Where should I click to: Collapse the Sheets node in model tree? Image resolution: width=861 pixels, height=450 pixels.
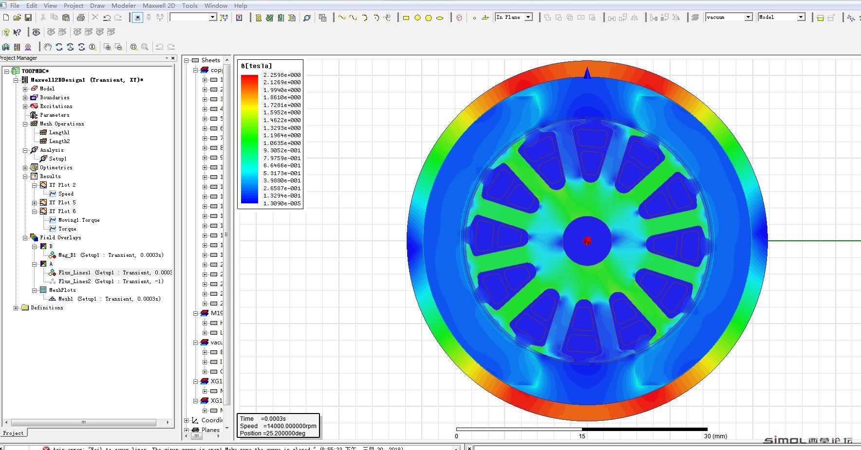(x=187, y=60)
